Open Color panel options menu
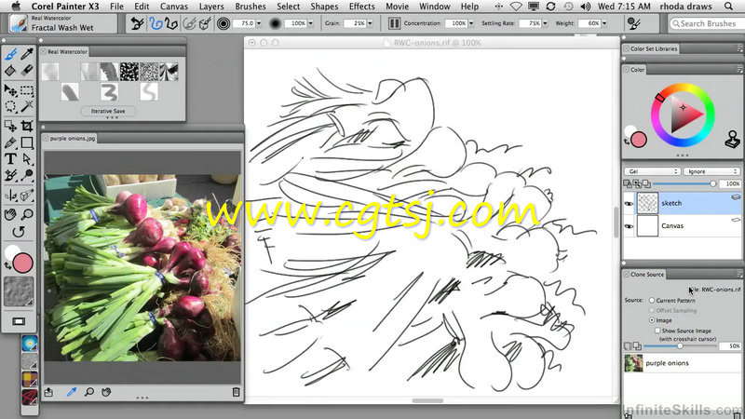745x419 pixels. tap(738, 69)
